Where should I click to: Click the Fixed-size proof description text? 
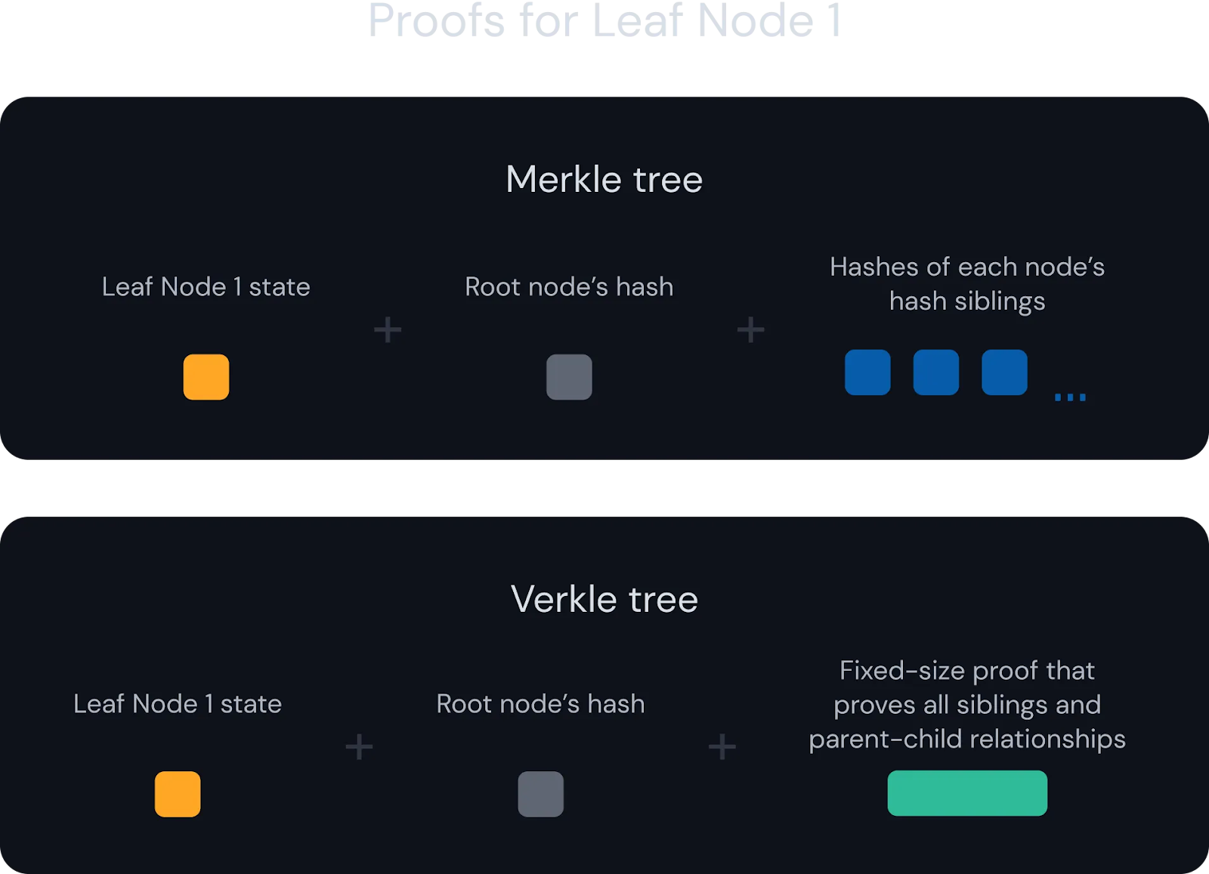pos(967,705)
